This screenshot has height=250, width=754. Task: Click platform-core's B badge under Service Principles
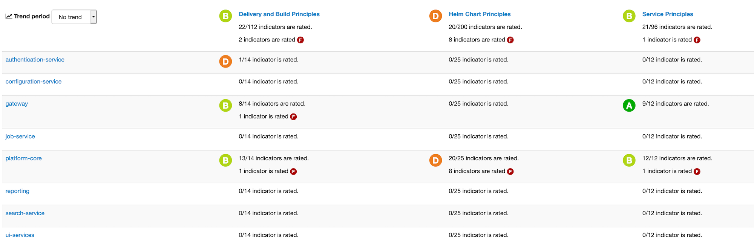(x=629, y=160)
